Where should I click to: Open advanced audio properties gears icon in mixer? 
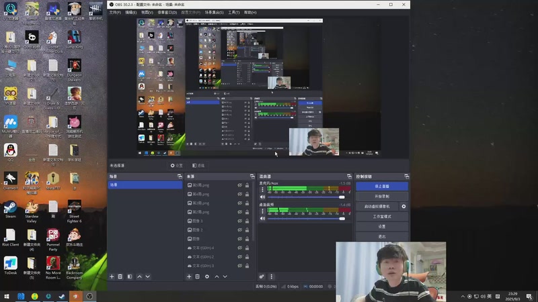point(262,276)
